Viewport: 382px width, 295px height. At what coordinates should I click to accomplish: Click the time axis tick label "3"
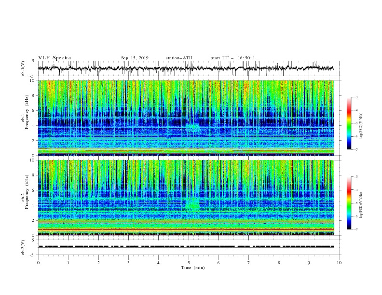click(128, 263)
